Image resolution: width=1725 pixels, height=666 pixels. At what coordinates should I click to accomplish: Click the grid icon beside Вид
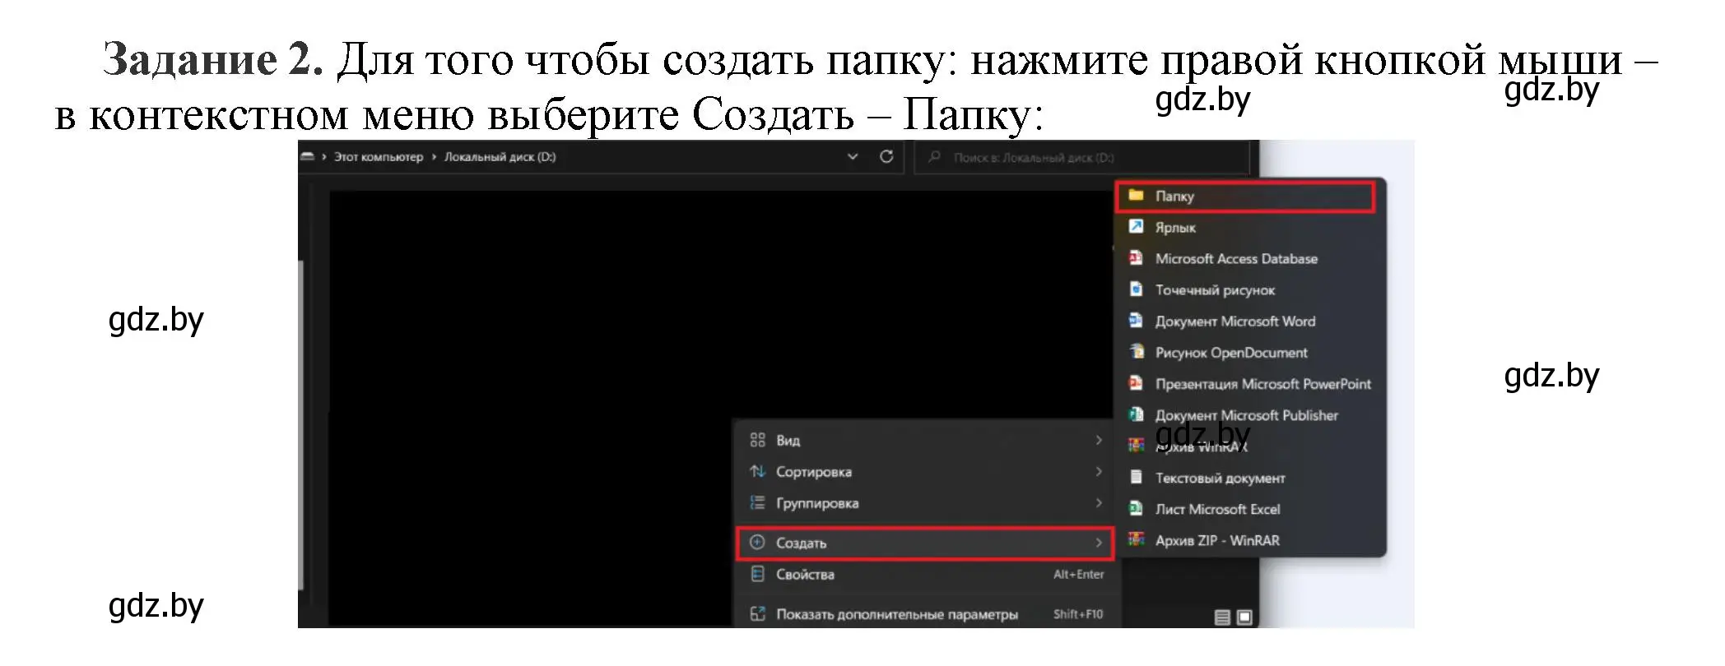[x=758, y=441]
